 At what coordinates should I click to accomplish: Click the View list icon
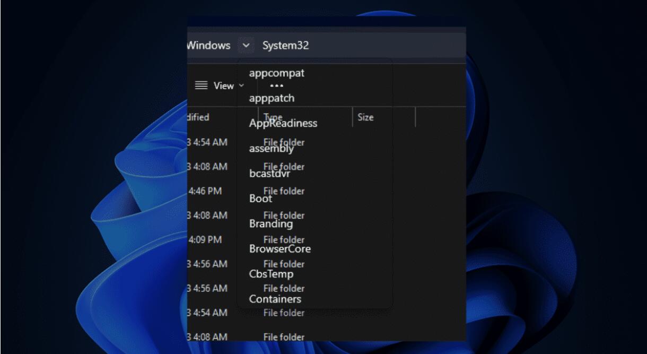(x=201, y=85)
